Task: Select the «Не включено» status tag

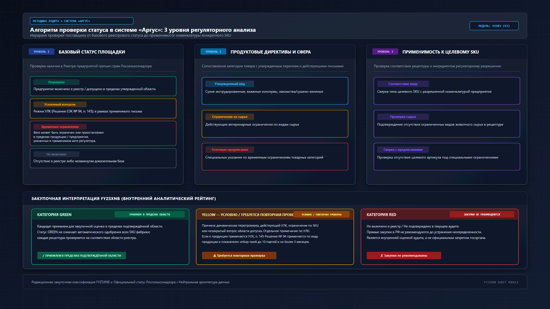Action: [x=56, y=154]
